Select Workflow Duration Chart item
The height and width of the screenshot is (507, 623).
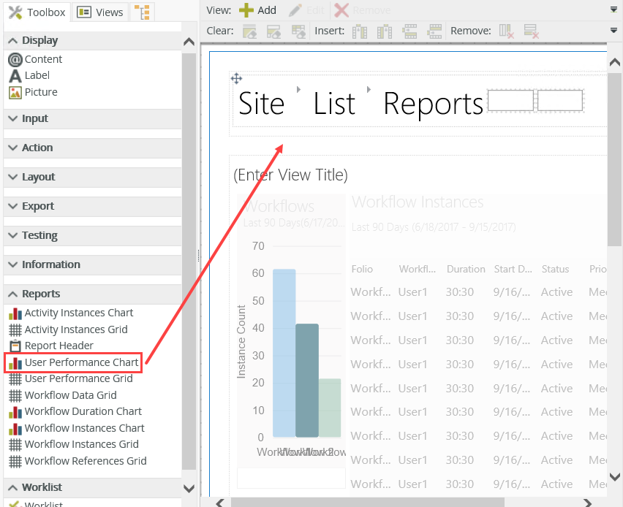[x=83, y=411]
